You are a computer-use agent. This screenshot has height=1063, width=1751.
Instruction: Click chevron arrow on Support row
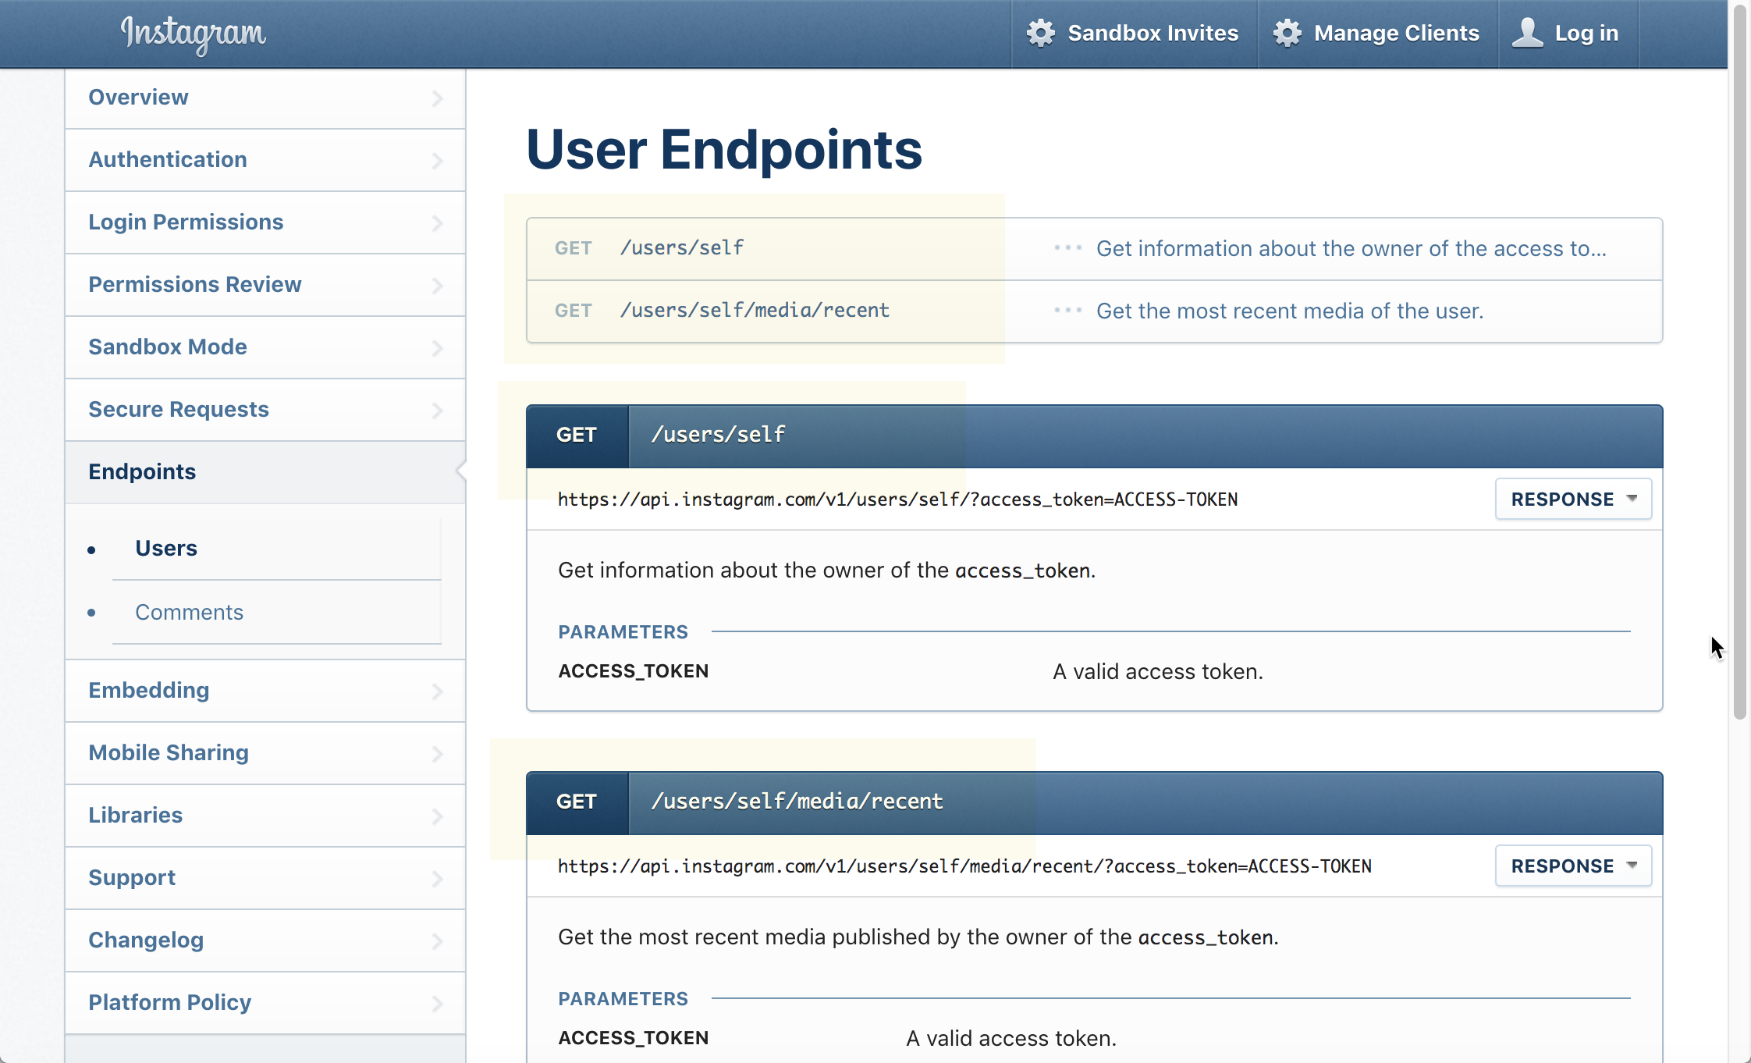pyautogui.click(x=437, y=879)
